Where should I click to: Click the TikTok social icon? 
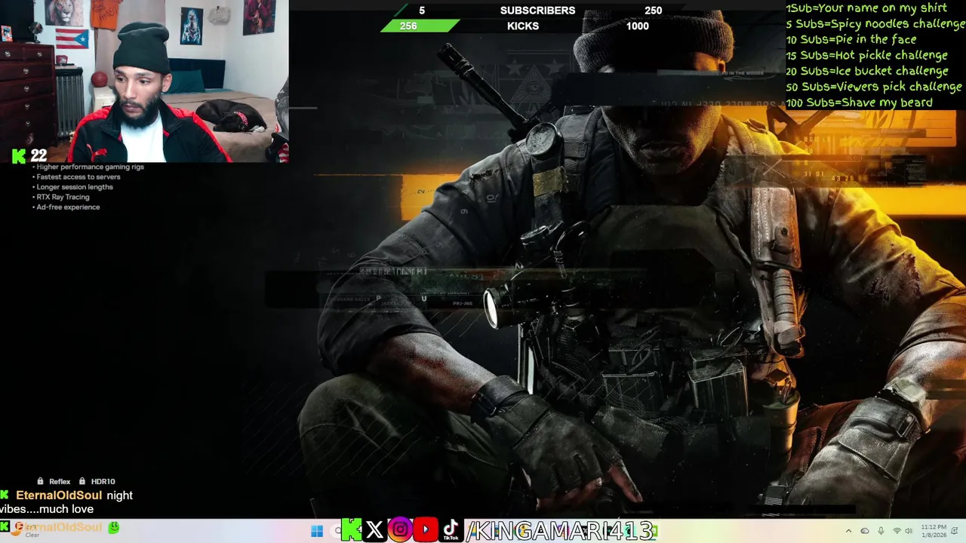click(x=451, y=530)
